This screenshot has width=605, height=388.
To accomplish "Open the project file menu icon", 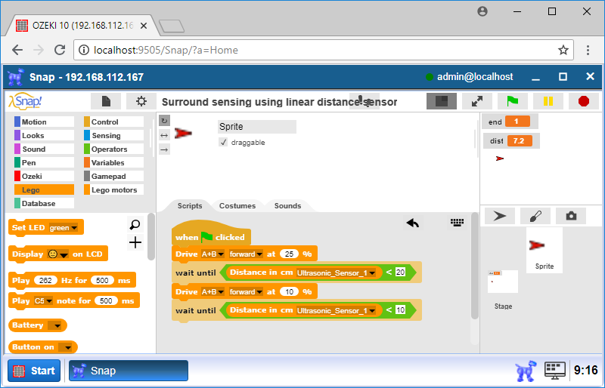I will click(x=106, y=101).
